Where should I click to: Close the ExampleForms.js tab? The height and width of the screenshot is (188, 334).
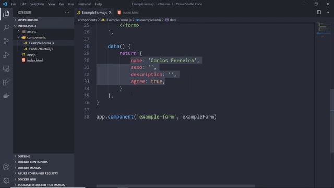(110, 13)
